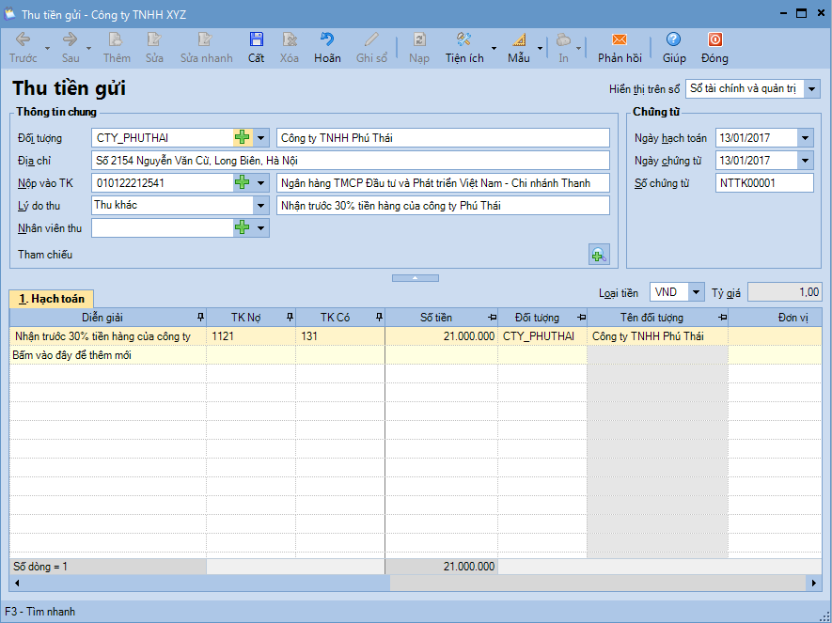Expand Tiện ích dropdown arrow
Screen dimensions: 832x623
pos(494,48)
